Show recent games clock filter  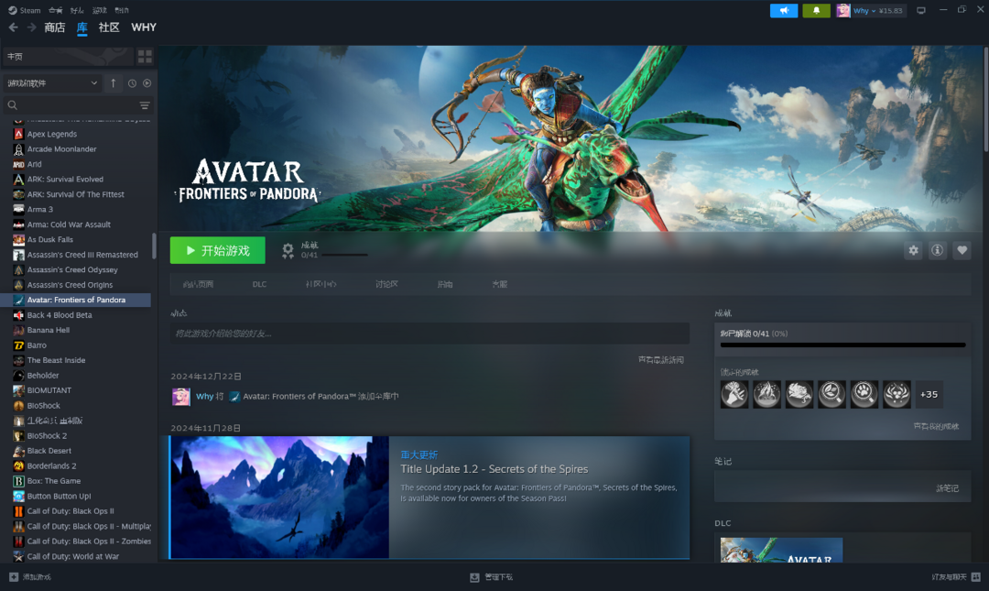132,83
